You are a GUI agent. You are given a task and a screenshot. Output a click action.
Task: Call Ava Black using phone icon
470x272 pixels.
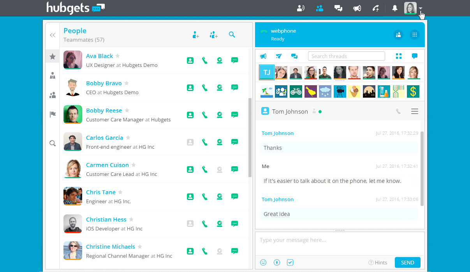205,60
